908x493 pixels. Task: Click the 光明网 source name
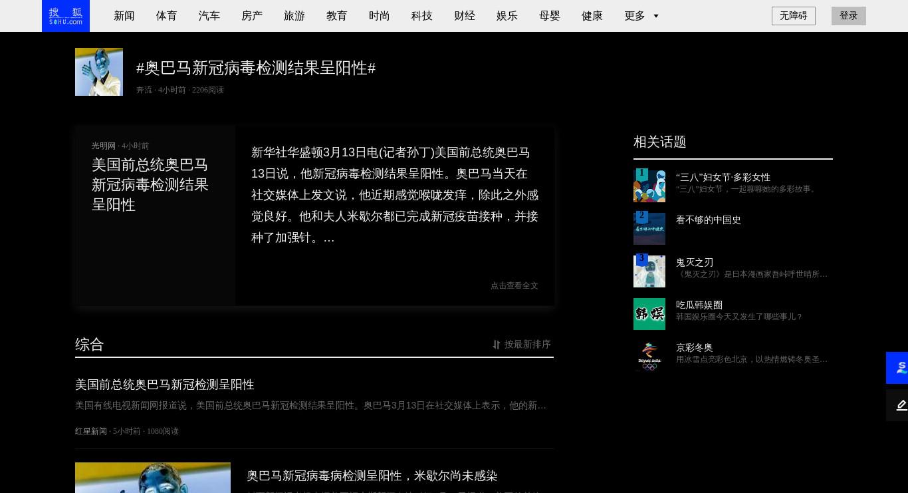[x=104, y=146]
